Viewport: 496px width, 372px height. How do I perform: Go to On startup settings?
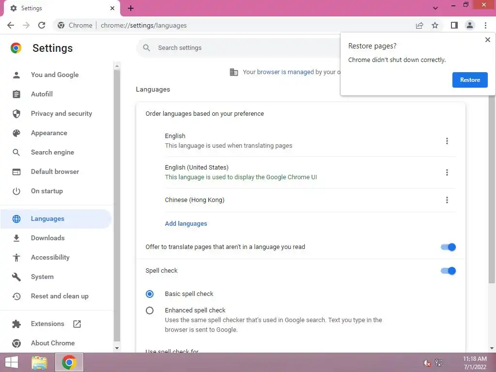pyautogui.click(x=47, y=191)
